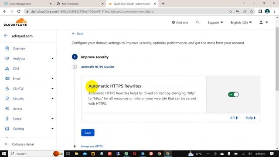The width and height of the screenshot is (279, 157).
Task: Open Caching sidebar item
Action: click(x=18, y=129)
